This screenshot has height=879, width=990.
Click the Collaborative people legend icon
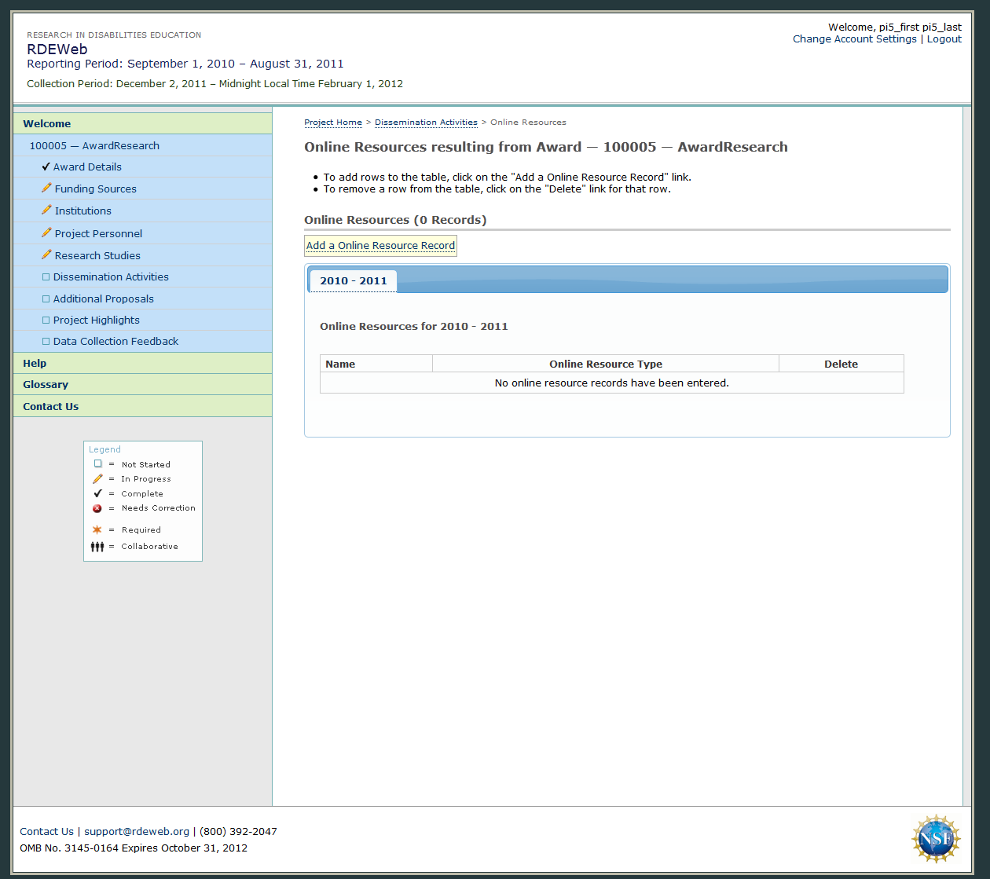point(97,547)
